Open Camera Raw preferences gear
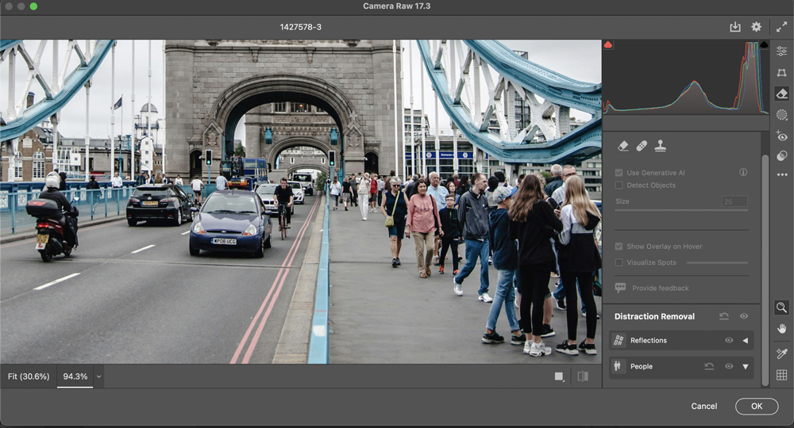This screenshot has width=794, height=428. [756, 27]
